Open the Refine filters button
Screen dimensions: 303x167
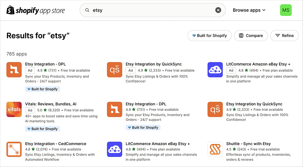click(x=284, y=35)
